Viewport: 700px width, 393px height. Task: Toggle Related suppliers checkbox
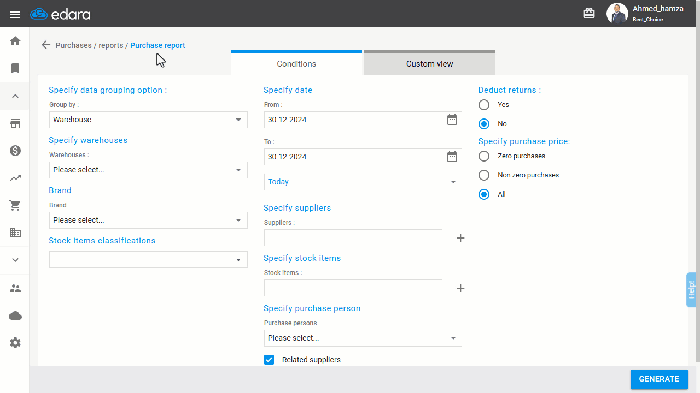pos(269,360)
